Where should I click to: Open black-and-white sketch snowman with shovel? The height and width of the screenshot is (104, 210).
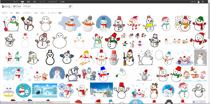146,58
